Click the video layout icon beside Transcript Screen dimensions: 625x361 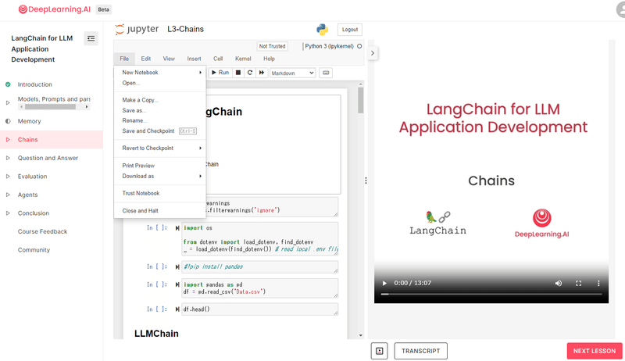(x=380, y=351)
